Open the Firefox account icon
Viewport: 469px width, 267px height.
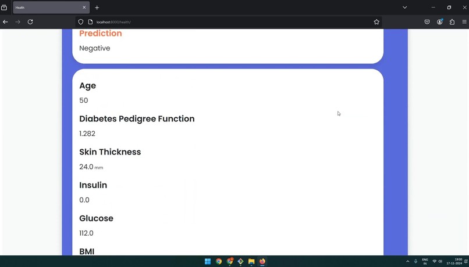(x=440, y=22)
